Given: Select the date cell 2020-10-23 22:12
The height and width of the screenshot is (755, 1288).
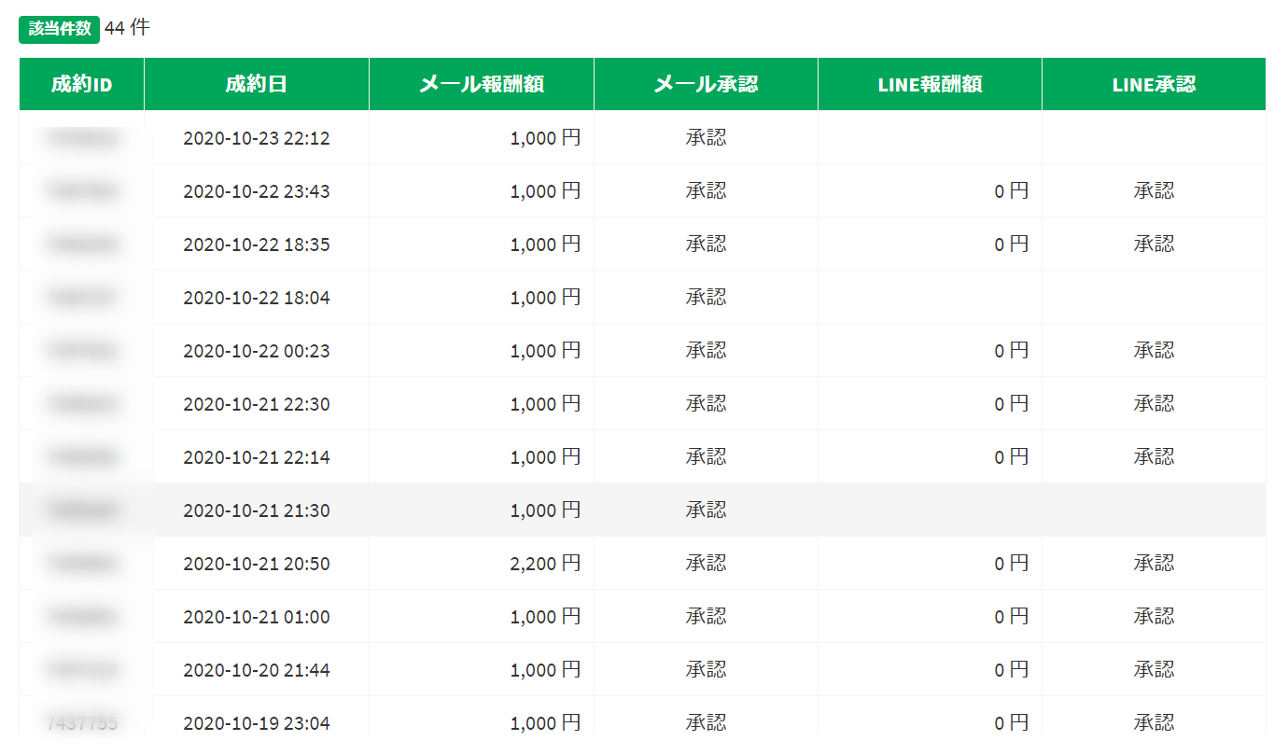Looking at the screenshot, I should [256, 138].
